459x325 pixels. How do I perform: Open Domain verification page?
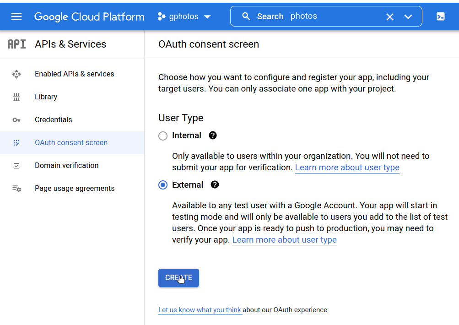66,166
